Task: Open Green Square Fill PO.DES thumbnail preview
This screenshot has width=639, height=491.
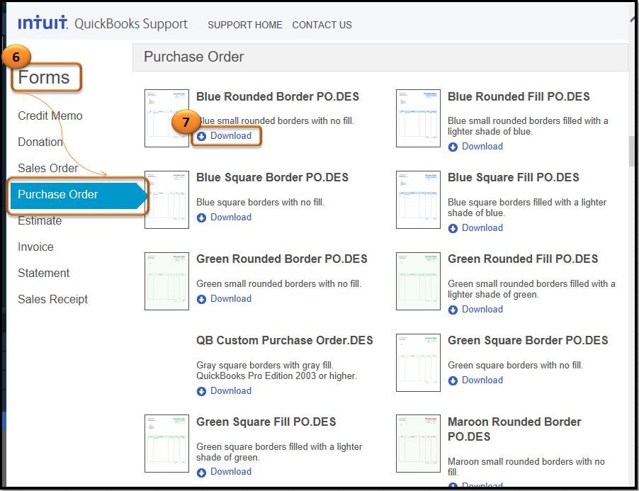Action: click(166, 444)
